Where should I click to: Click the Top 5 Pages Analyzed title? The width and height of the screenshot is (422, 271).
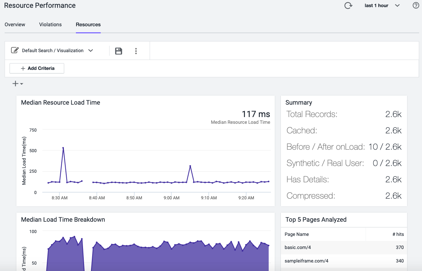click(316, 220)
